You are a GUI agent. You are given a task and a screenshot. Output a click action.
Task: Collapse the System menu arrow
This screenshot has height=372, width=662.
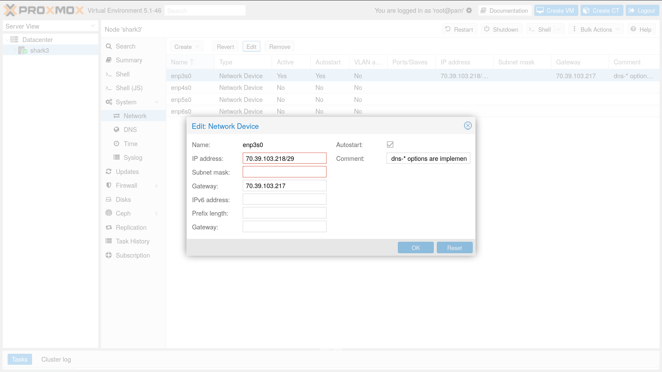pyautogui.click(x=157, y=102)
